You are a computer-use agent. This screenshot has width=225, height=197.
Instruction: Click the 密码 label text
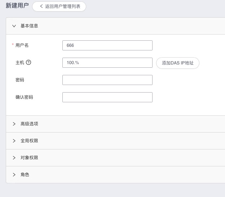pyautogui.click(x=20, y=80)
